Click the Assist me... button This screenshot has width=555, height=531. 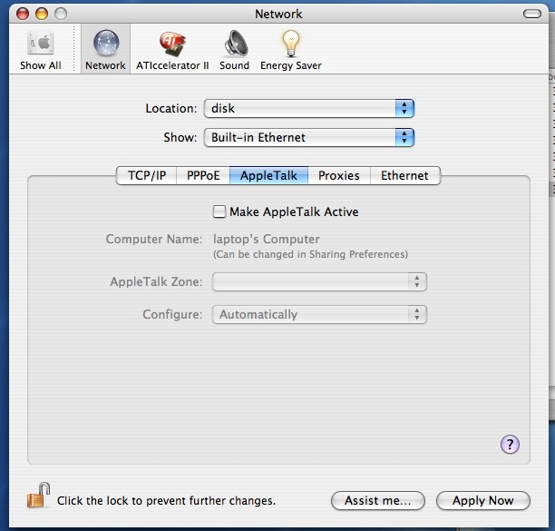(377, 500)
